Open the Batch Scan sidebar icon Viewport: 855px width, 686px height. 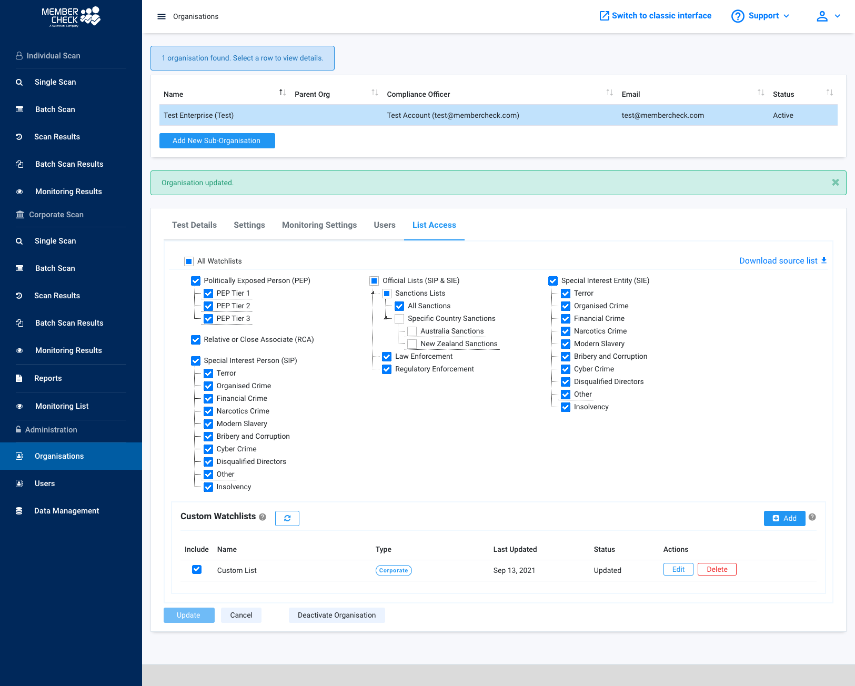point(19,109)
